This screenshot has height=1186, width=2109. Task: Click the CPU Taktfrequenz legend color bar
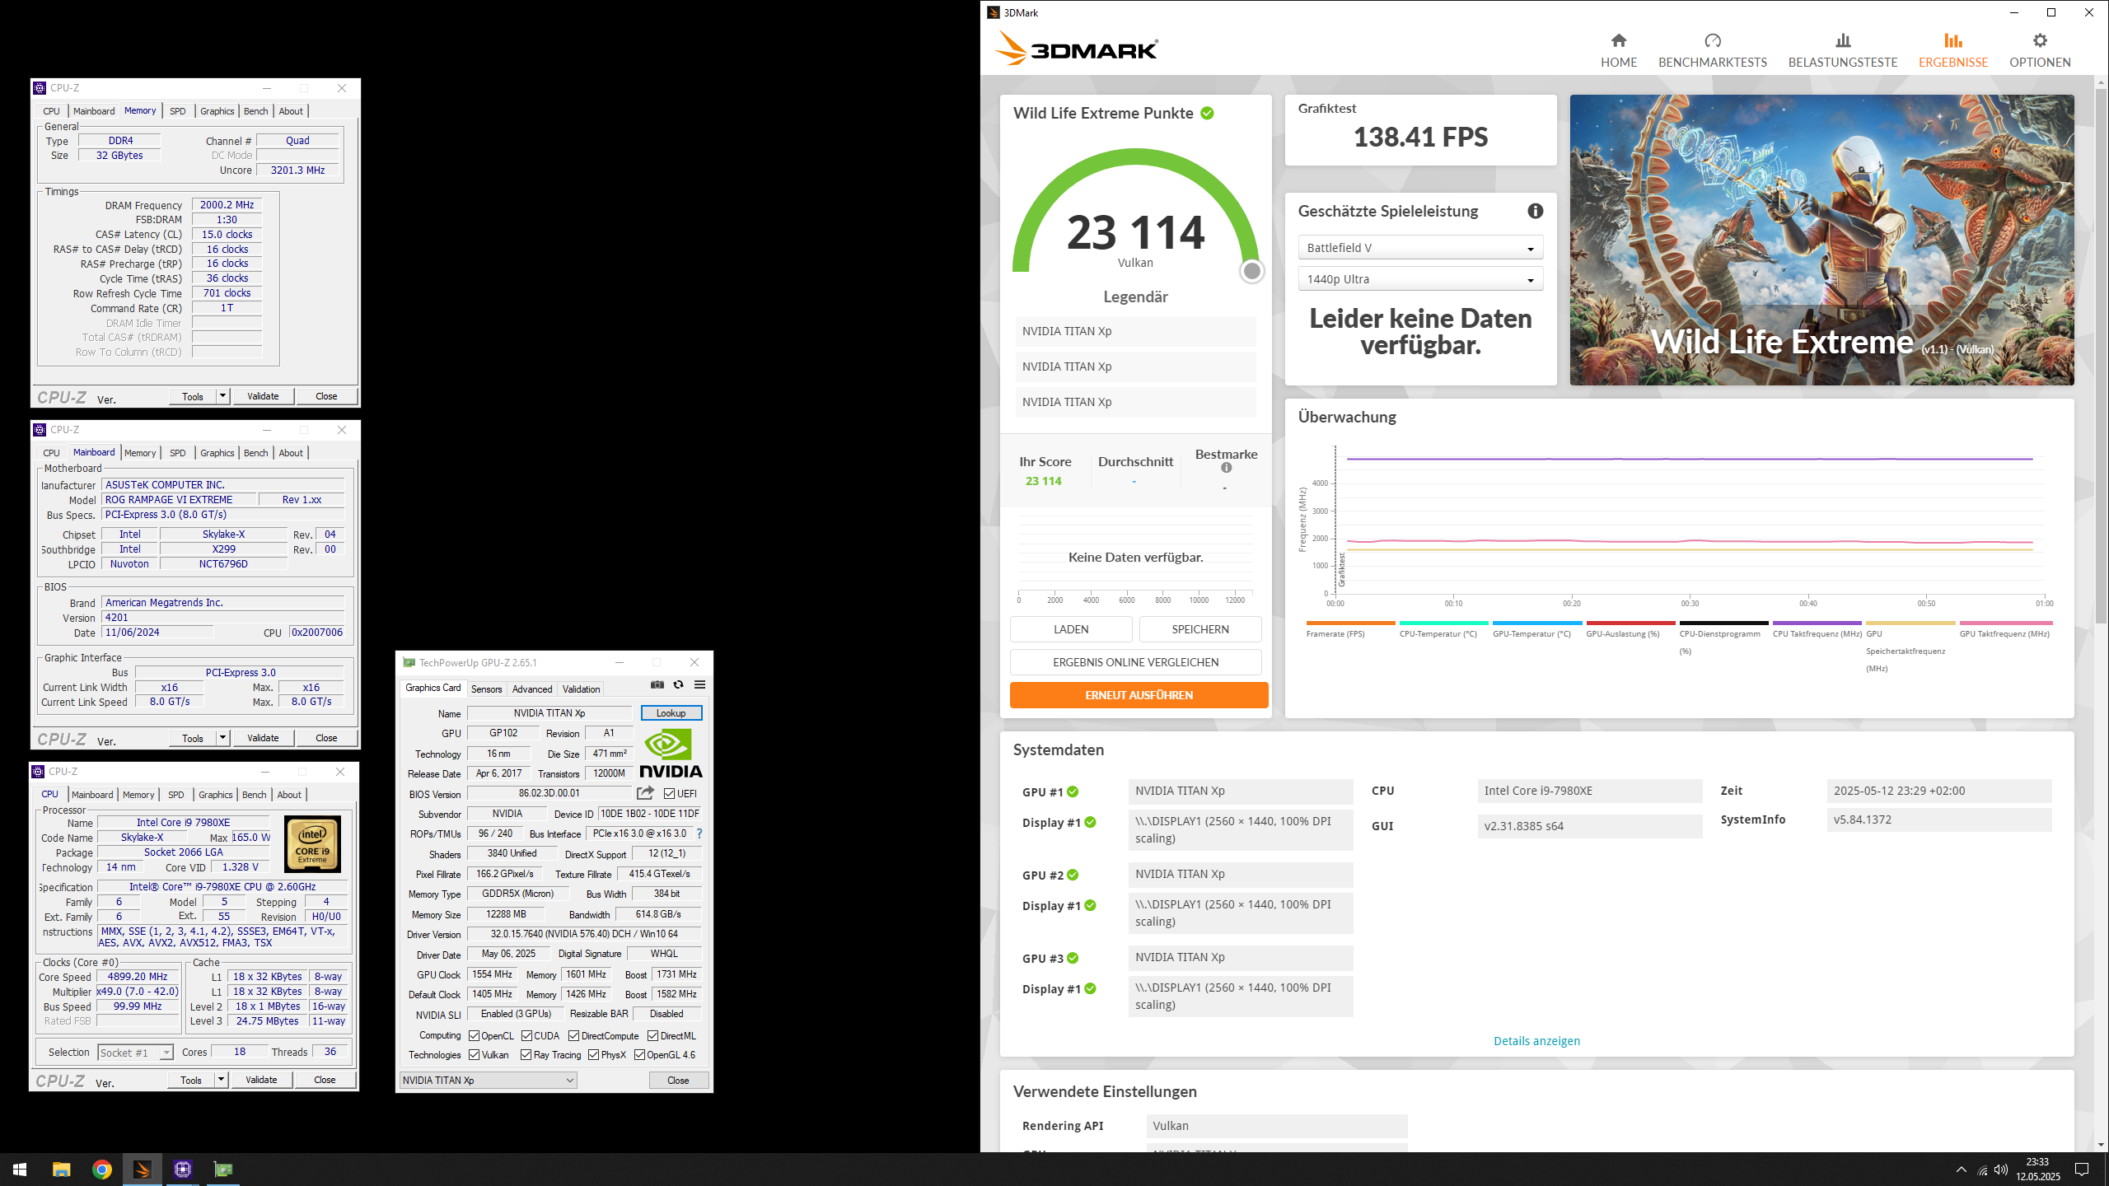tap(1817, 623)
